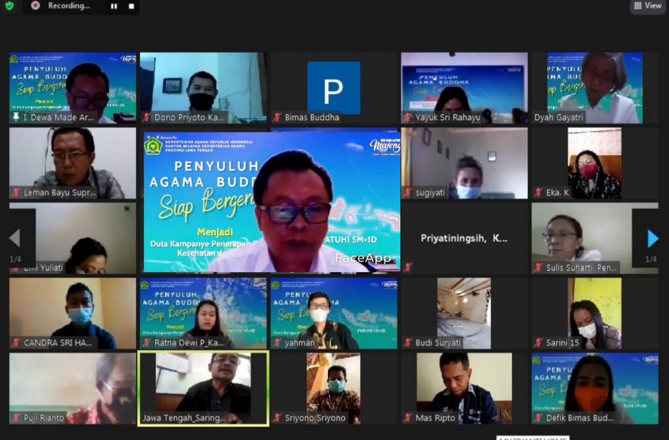Stop the recording

pos(131,6)
